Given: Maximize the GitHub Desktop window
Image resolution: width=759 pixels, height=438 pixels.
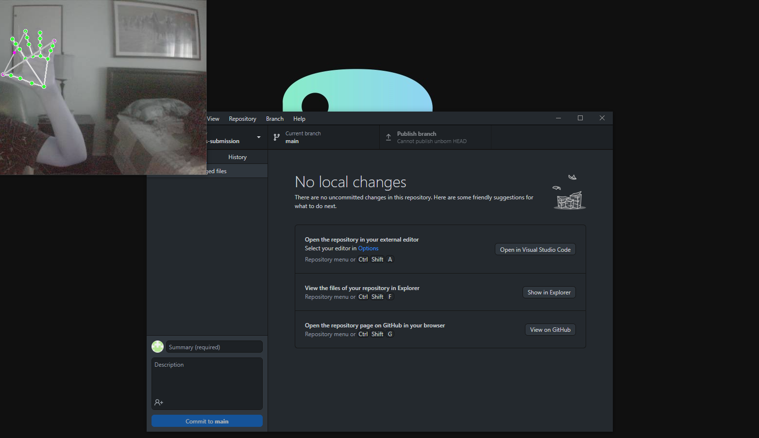Looking at the screenshot, I should 580,118.
